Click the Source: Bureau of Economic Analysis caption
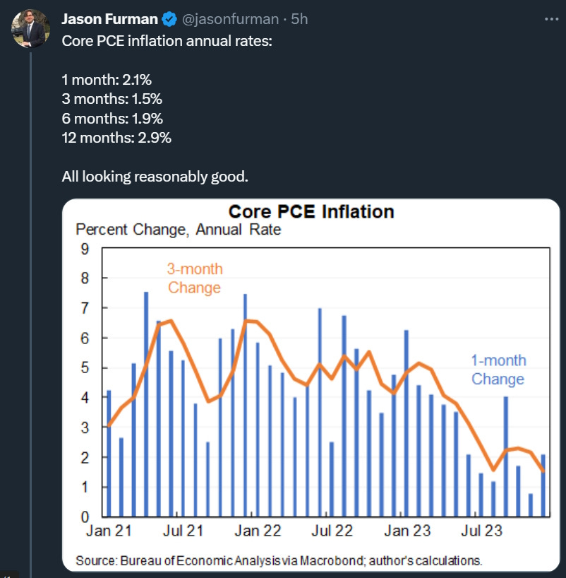The image size is (566, 578). (279, 560)
